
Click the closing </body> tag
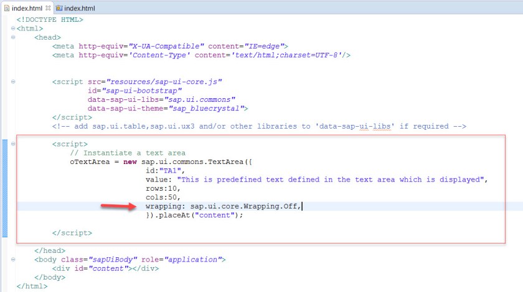point(50,277)
